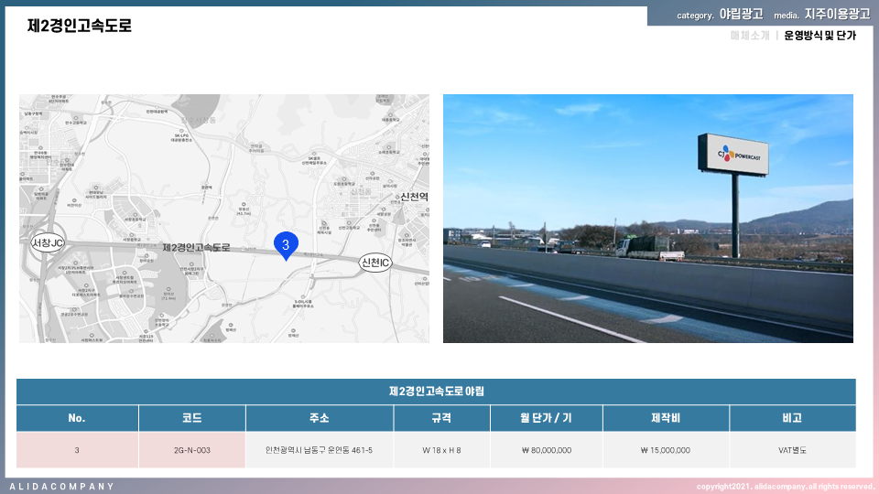This screenshot has height=494, width=879.
Task: Switch to the 운영방식 및 단가 tab
Action: (819, 36)
